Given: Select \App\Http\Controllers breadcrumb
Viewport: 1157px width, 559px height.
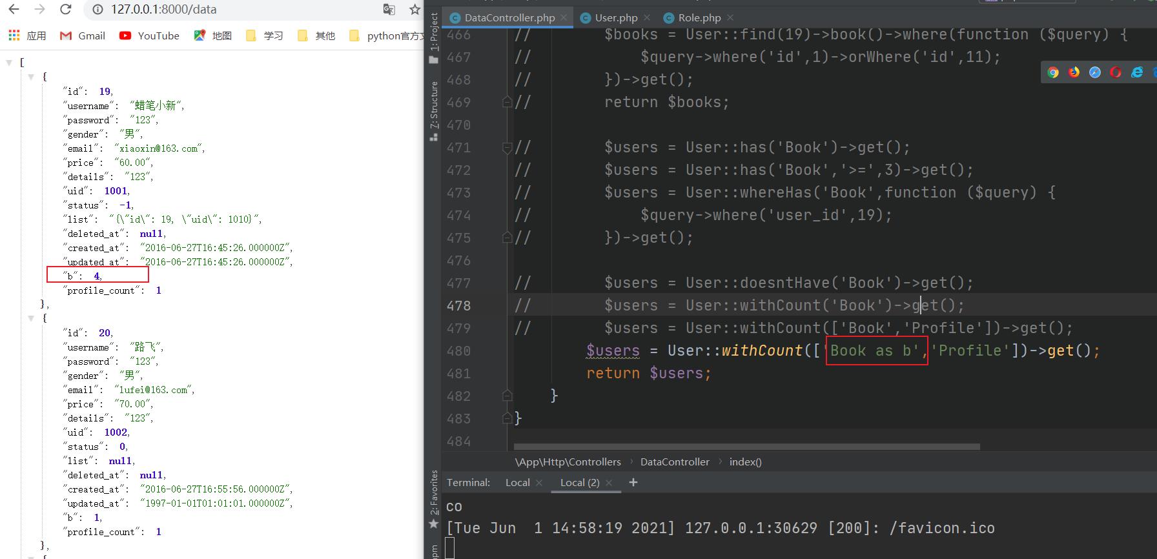Looking at the screenshot, I should point(568,462).
